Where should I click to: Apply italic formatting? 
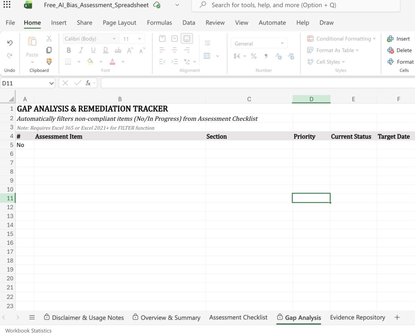81,50
